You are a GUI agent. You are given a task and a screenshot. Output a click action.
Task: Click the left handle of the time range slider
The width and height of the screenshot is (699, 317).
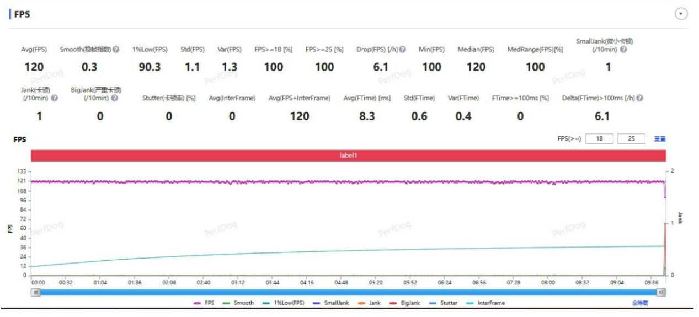coord(36,292)
